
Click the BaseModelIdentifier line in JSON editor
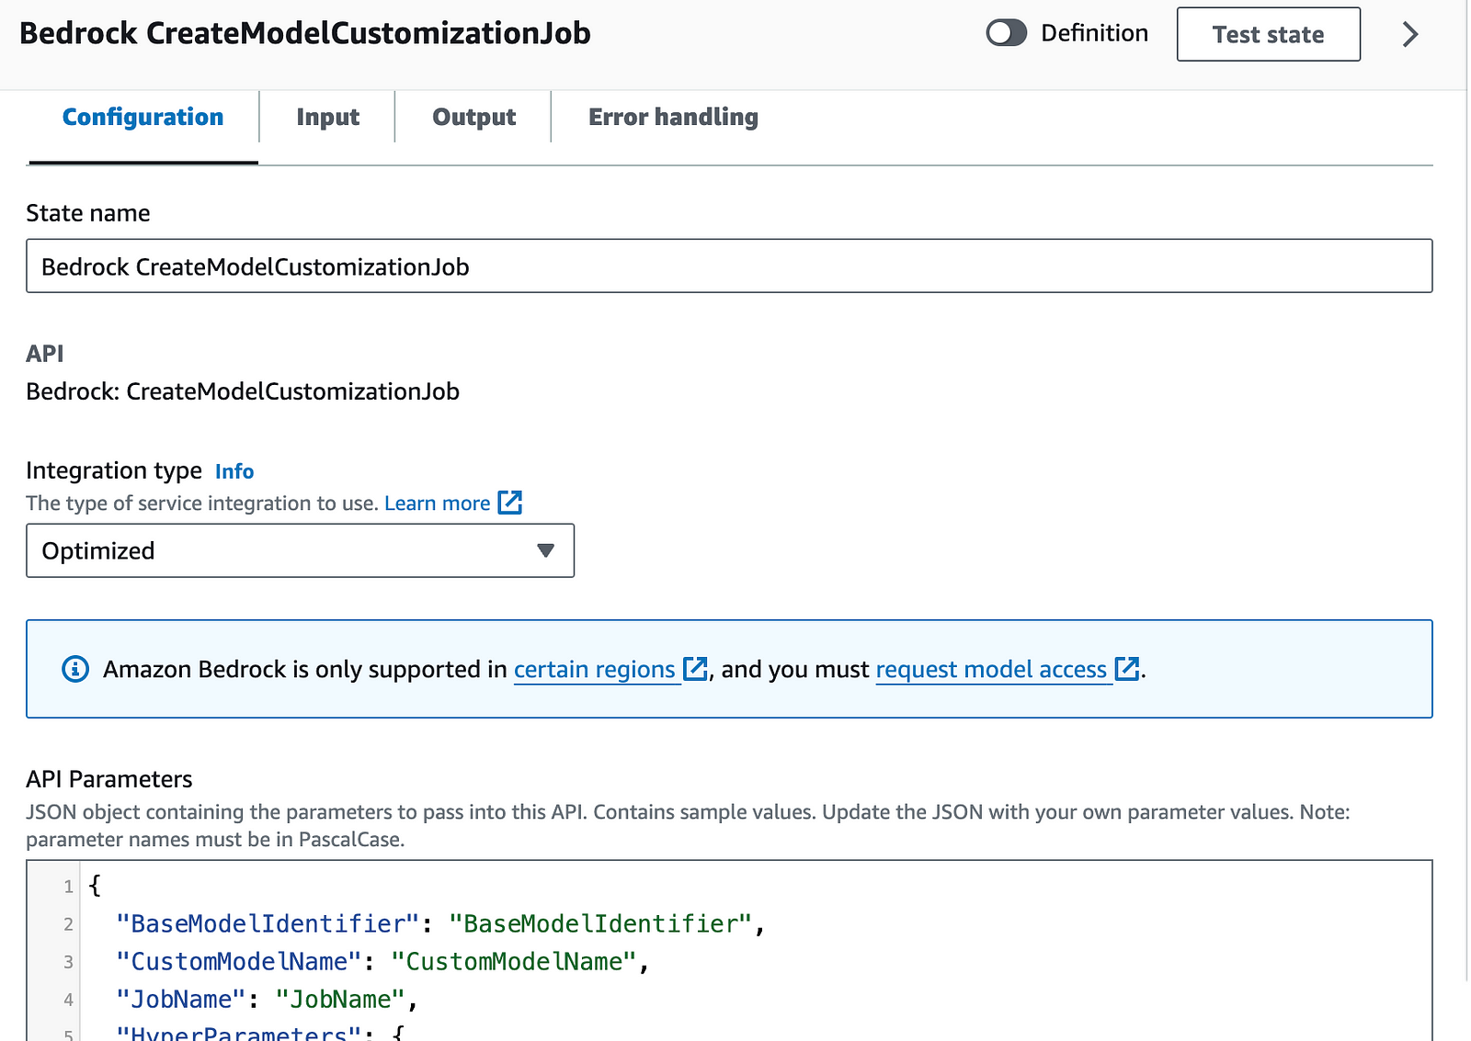(x=440, y=923)
